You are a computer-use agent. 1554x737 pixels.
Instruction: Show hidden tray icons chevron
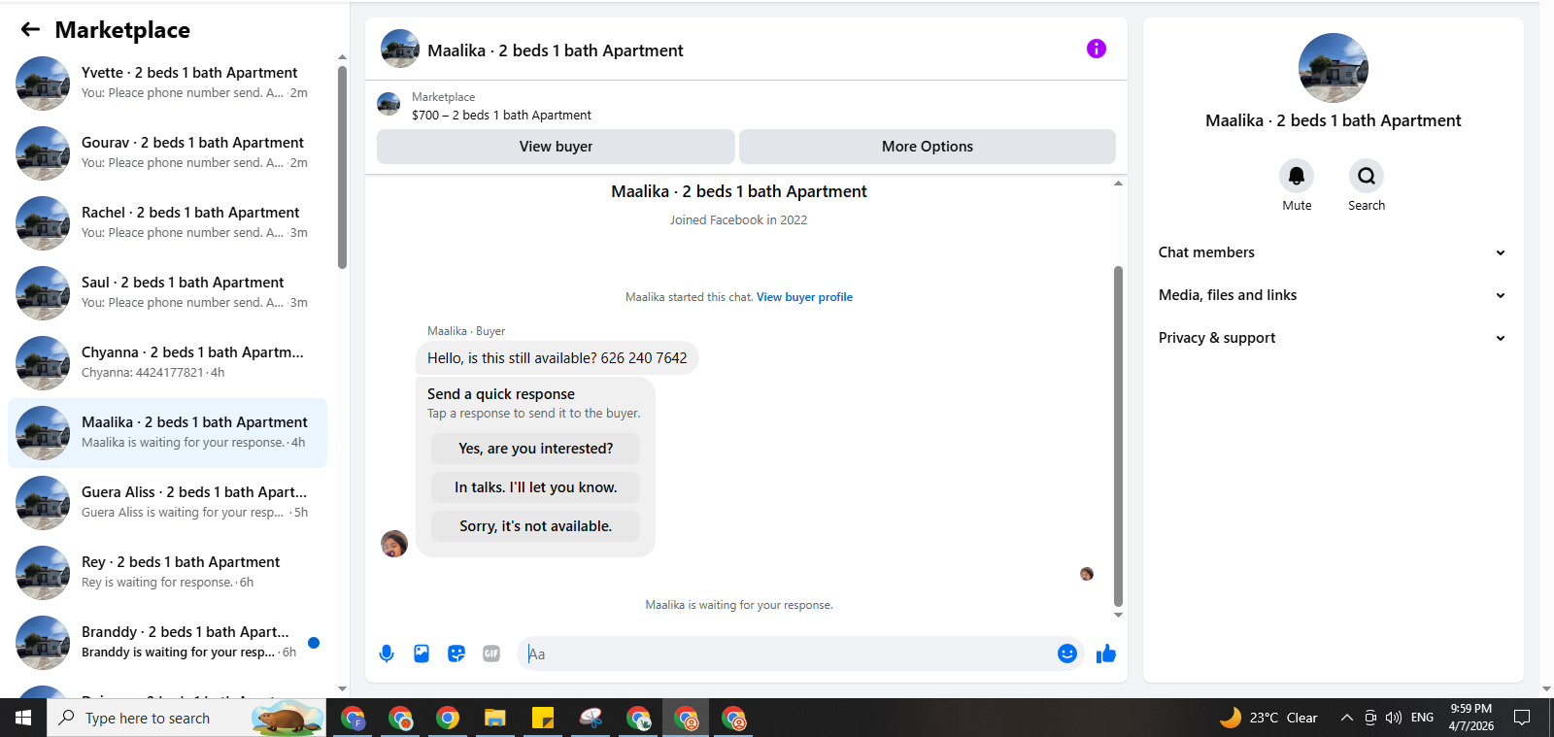click(1346, 718)
